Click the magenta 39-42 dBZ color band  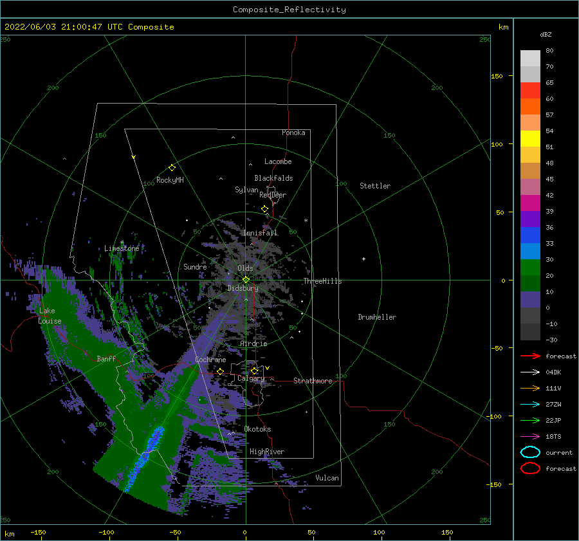tap(530, 203)
